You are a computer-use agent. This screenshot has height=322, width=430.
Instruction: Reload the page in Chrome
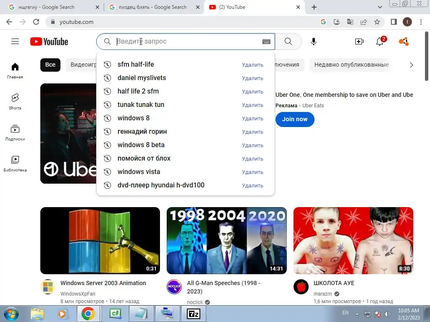pos(36,22)
